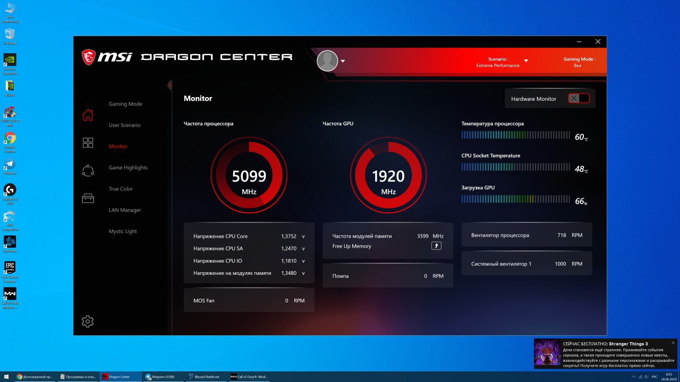Click the CPU temperature 60°C bar
The width and height of the screenshot is (680, 382).
point(516,135)
